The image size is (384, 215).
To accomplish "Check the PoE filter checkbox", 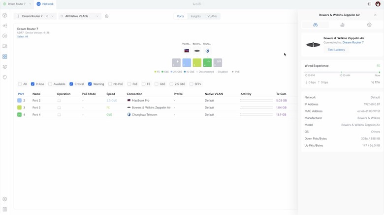I will point(129,84).
